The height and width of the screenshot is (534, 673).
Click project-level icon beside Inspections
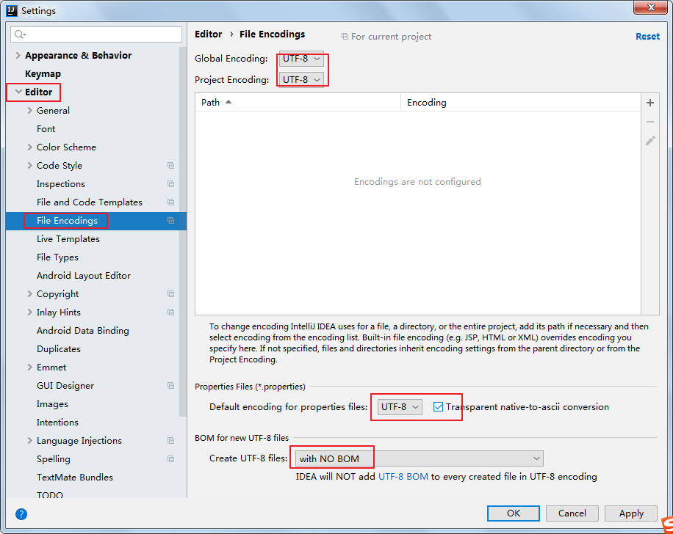point(170,184)
